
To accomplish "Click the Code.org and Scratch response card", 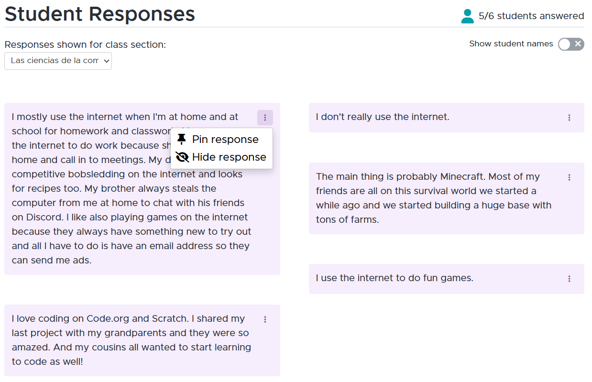I will [x=142, y=340].
